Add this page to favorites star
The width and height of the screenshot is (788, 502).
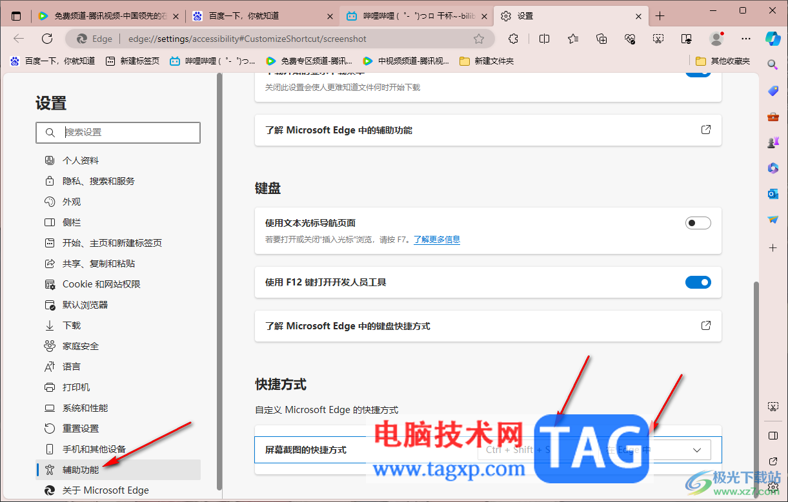[x=479, y=39]
